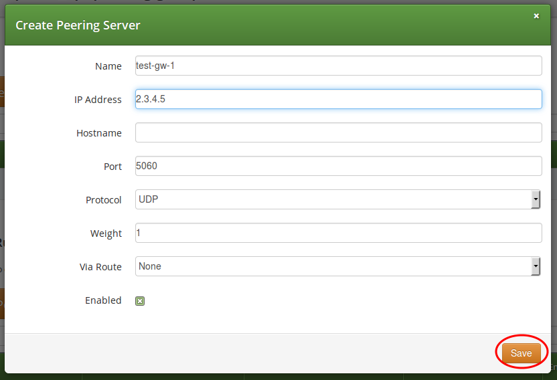Screen dimensions: 557x380
Task: Click the Hostname label text
Action: pyautogui.click(x=99, y=133)
